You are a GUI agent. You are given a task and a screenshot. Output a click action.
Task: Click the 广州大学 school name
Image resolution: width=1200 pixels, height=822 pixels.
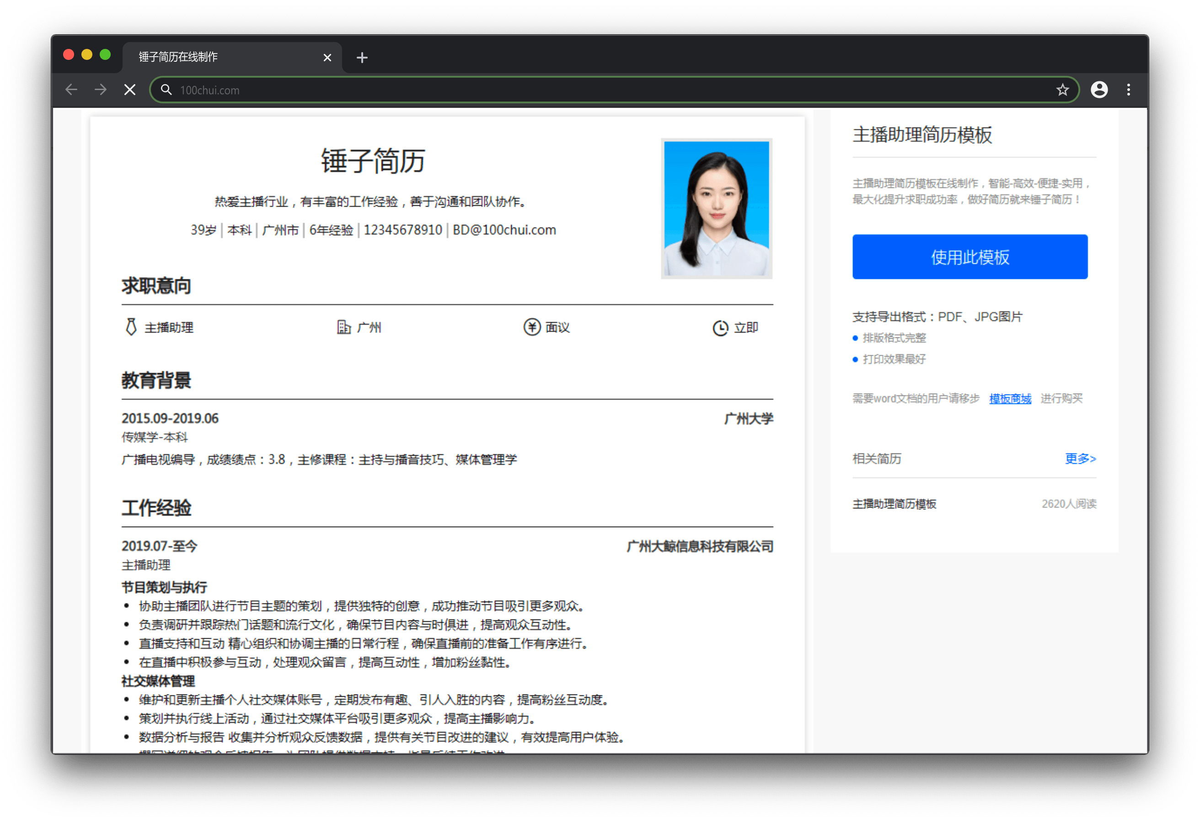(748, 419)
